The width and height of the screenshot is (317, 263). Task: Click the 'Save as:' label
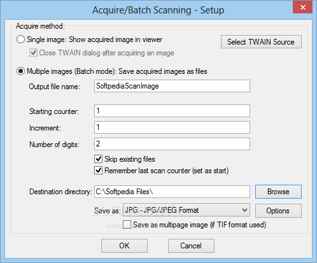(x=108, y=211)
